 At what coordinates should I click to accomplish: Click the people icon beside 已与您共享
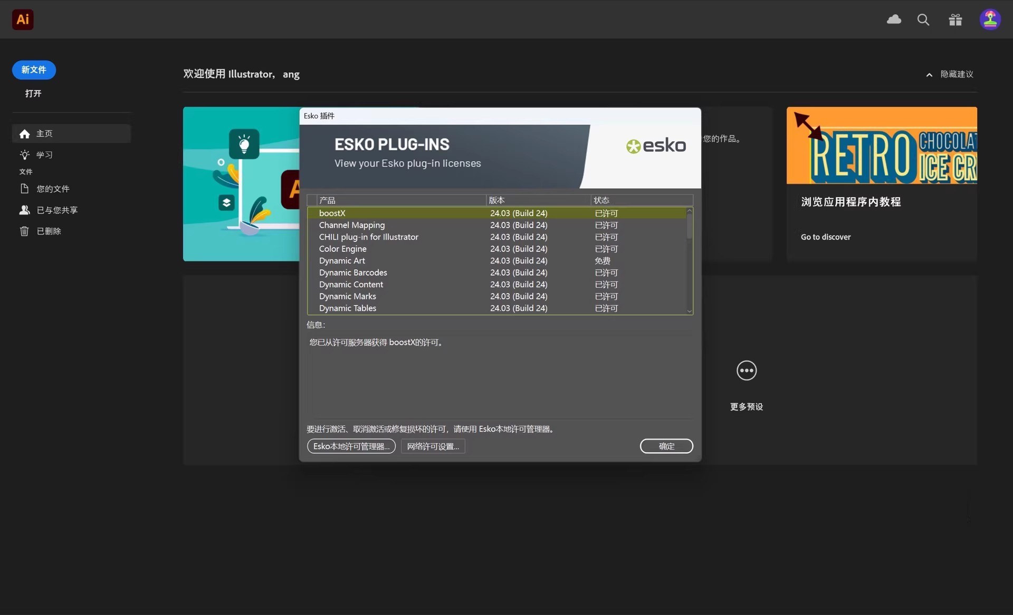coord(24,210)
